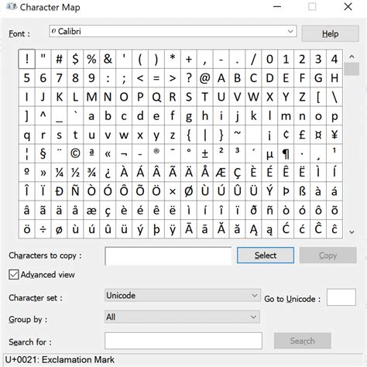Select the lowercase æ character
The image size is (367, 367).
91,210
